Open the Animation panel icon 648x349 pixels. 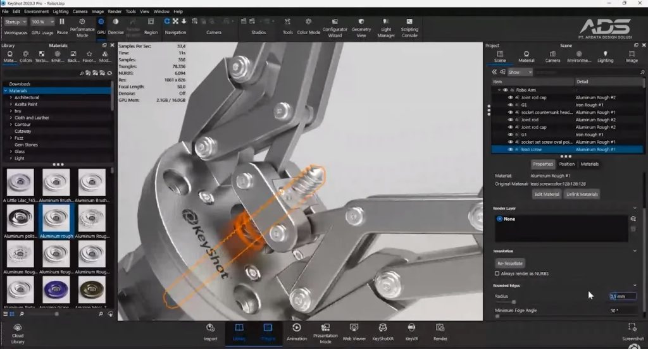(x=296, y=331)
